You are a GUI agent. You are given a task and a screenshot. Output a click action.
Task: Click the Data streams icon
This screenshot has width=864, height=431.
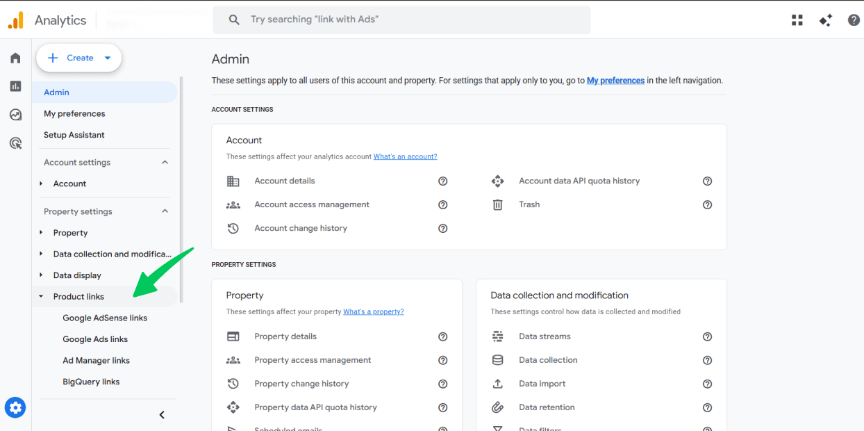[497, 336]
